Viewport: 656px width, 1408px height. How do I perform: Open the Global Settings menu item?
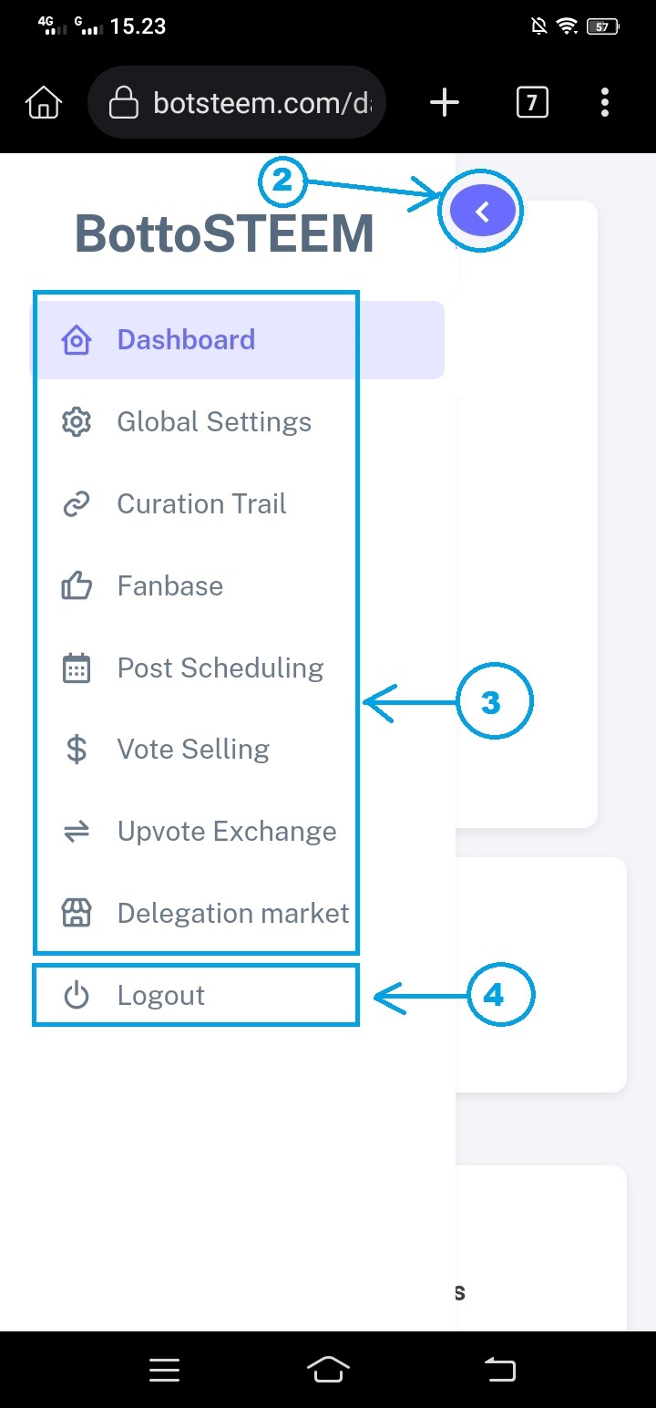[214, 422]
